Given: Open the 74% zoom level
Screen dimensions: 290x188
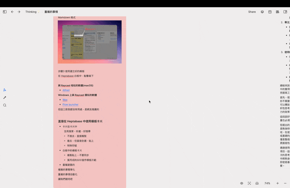Looking at the screenshot, I should 267,183.
